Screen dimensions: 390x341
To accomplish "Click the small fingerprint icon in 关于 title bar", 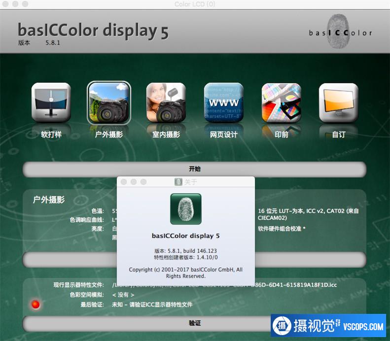I will (x=178, y=182).
